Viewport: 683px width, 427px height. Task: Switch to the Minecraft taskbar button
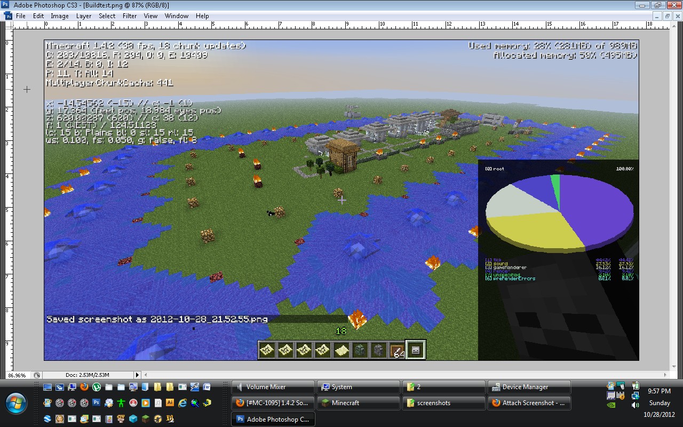click(x=359, y=403)
